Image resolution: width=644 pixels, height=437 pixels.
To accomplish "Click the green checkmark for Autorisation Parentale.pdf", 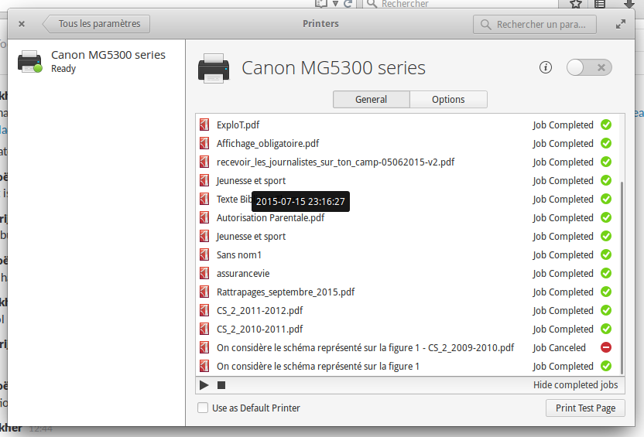I will tap(606, 217).
